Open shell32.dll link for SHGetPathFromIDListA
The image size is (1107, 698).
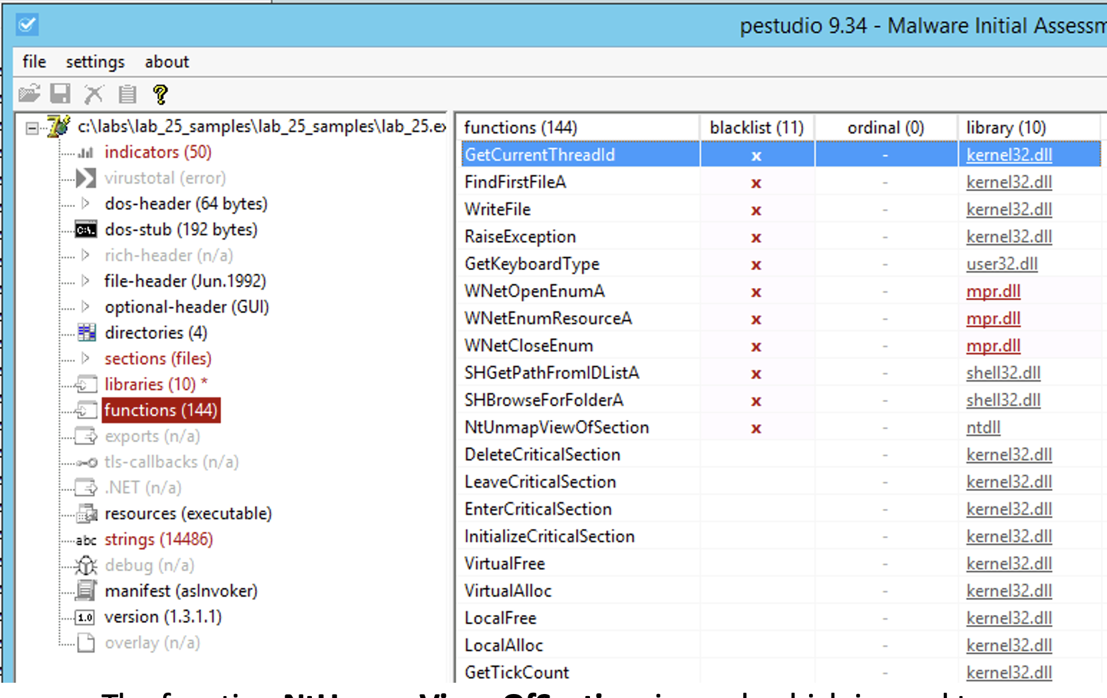point(1003,373)
